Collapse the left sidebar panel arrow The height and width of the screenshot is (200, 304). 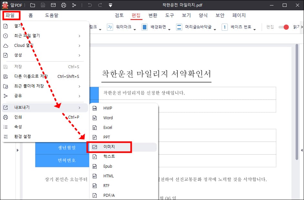pyautogui.click(x=18, y=150)
